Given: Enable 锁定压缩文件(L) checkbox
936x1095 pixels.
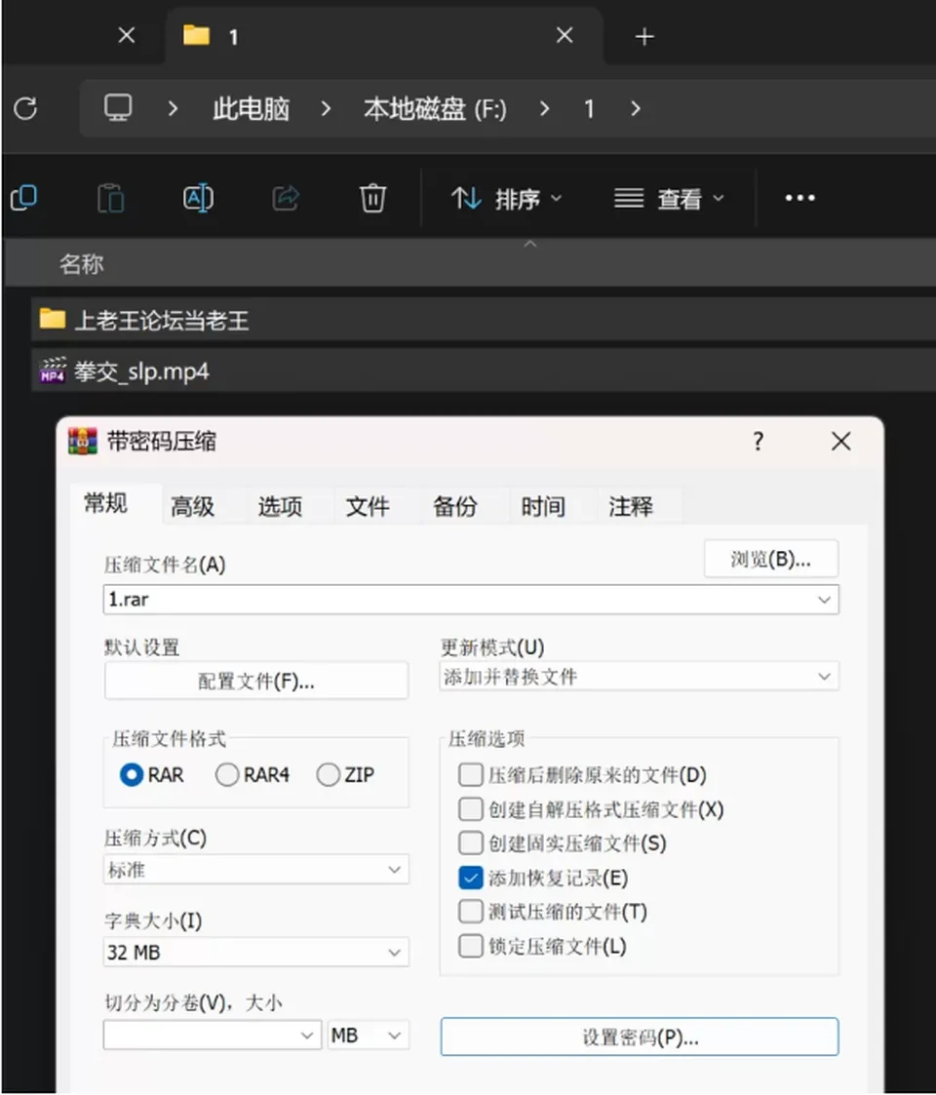Looking at the screenshot, I should (471, 946).
